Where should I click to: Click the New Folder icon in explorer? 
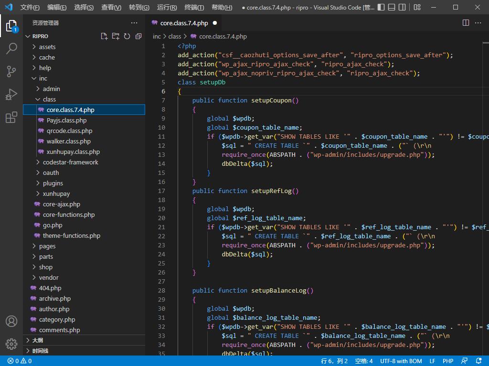(x=116, y=36)
